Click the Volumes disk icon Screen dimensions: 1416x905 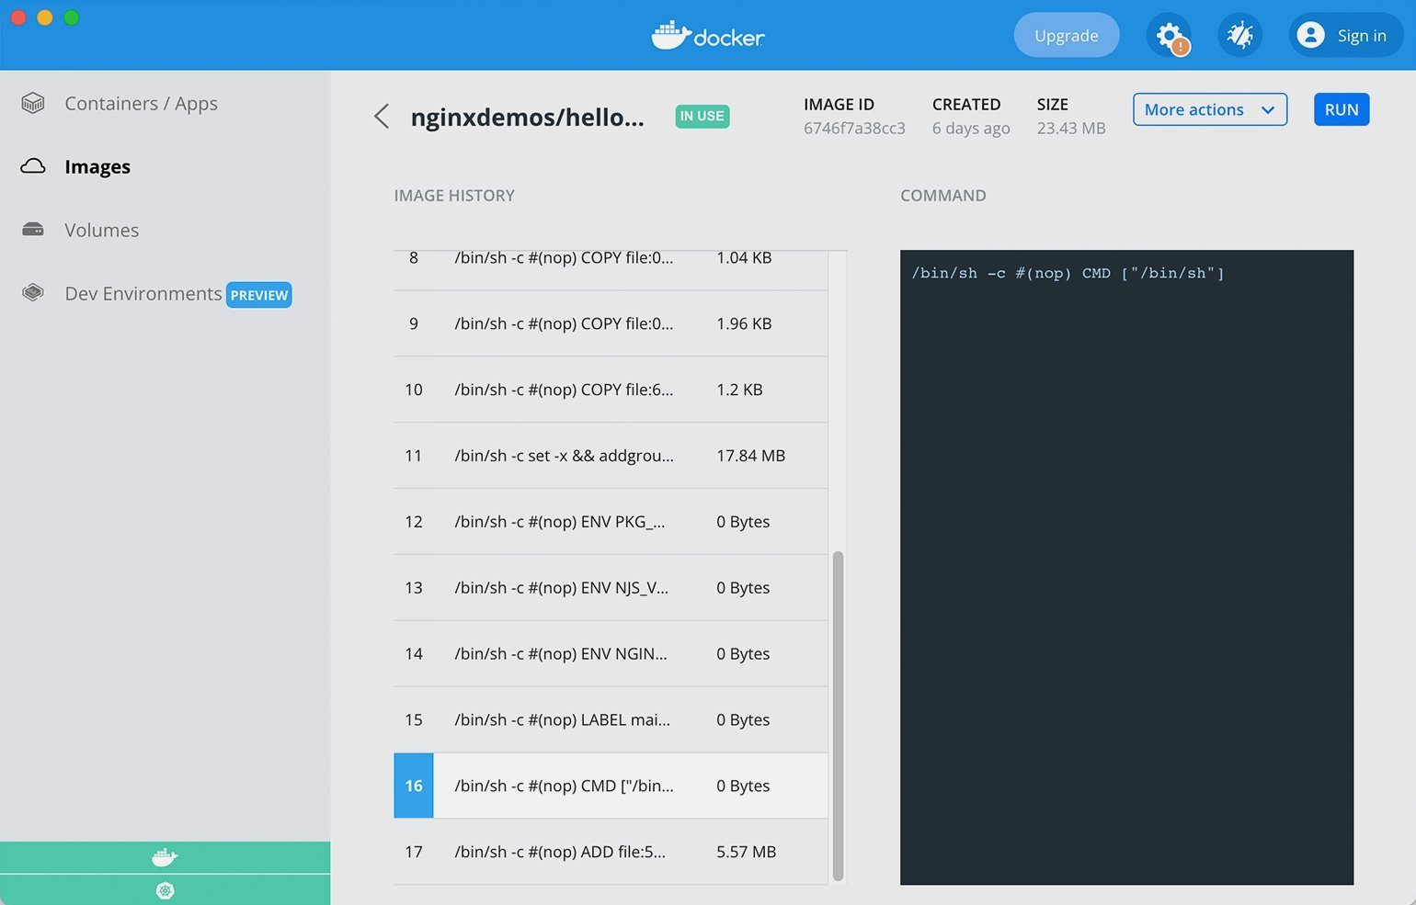[33, 230]
